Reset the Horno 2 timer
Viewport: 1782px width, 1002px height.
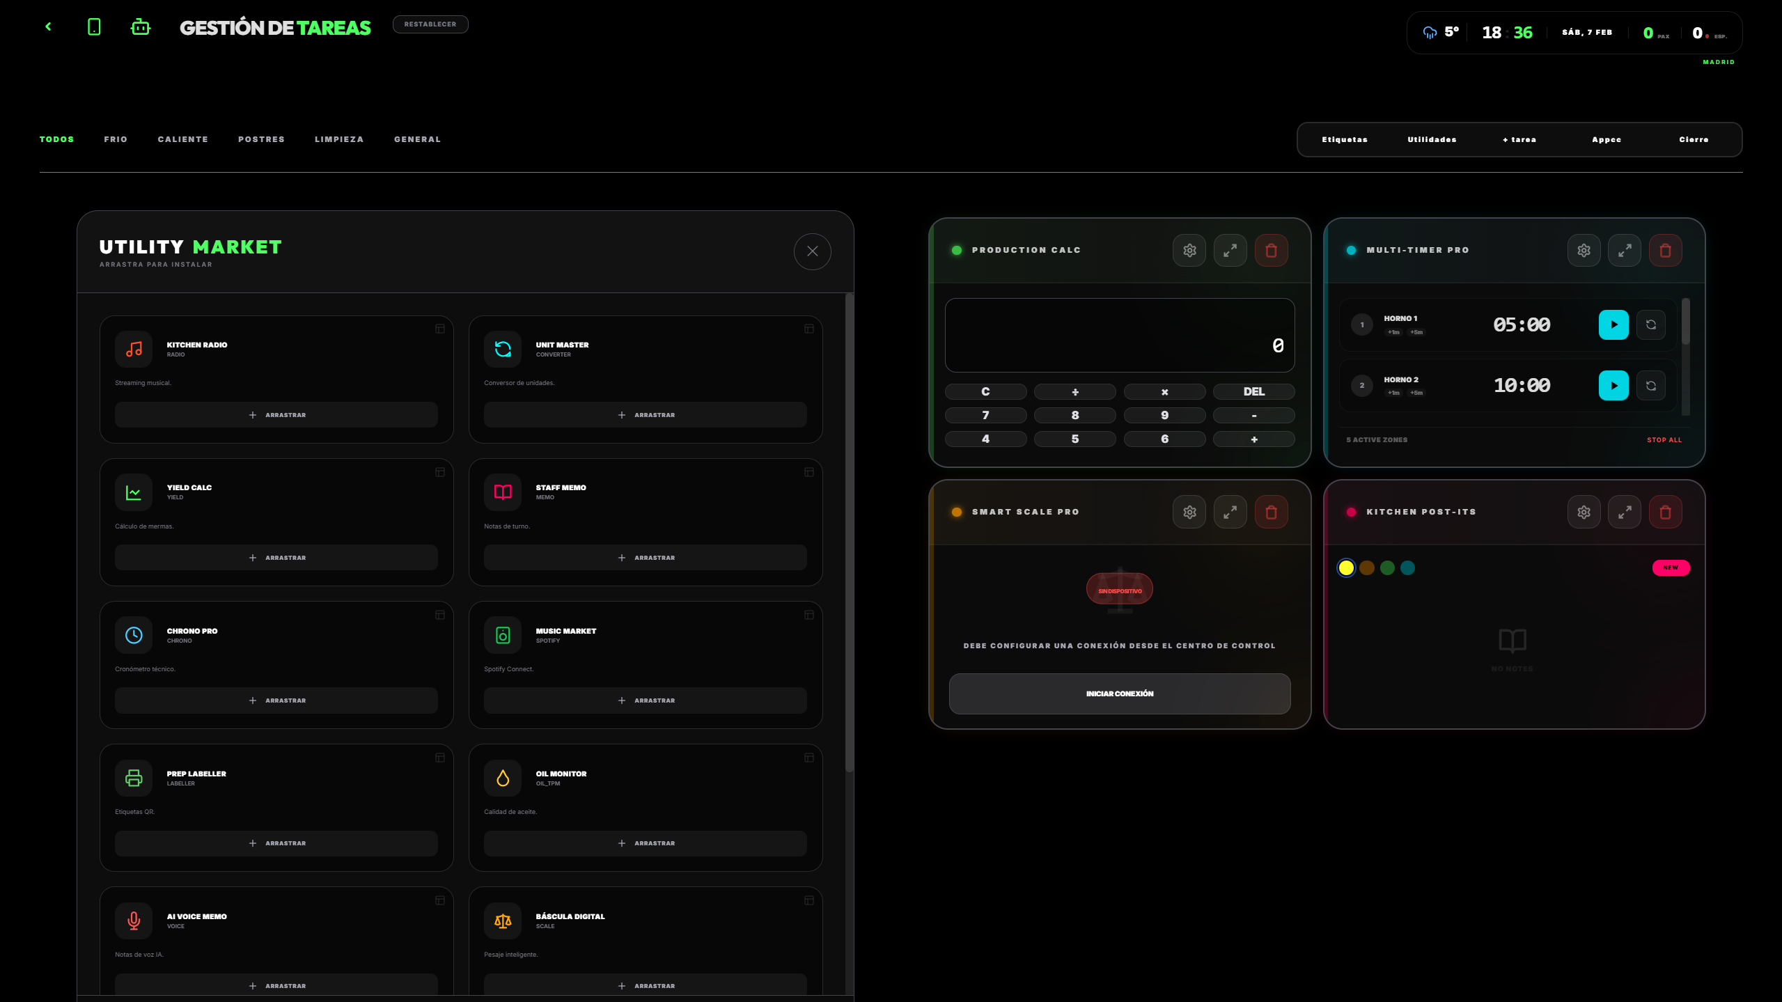1650,386
